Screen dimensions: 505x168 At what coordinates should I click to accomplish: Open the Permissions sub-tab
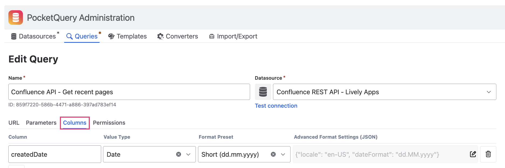tap(109, 123)
